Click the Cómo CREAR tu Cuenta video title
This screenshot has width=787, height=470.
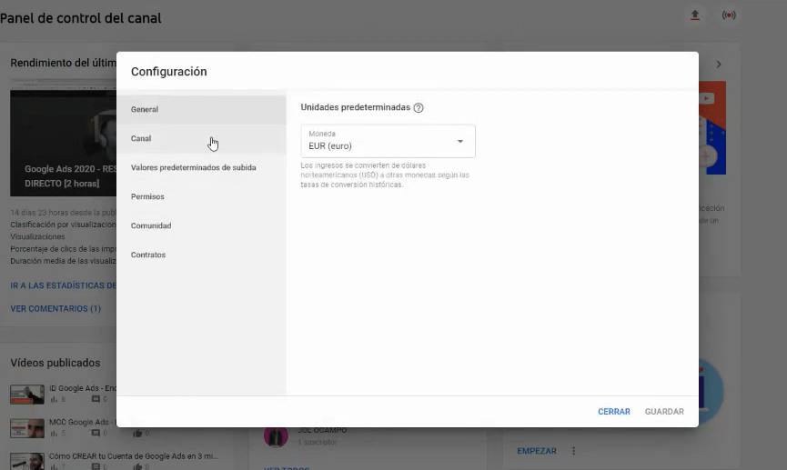134,456
